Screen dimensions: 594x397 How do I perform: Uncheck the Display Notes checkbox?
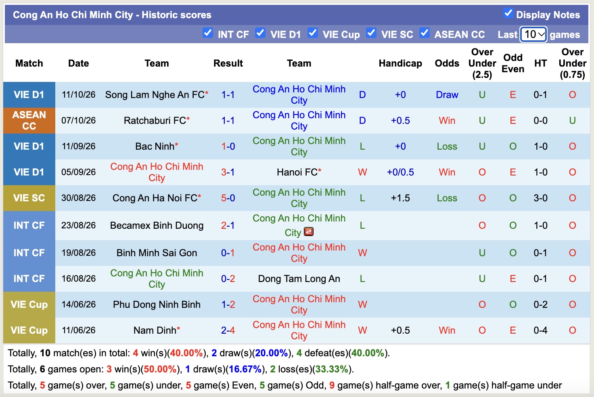click(508, 13)
